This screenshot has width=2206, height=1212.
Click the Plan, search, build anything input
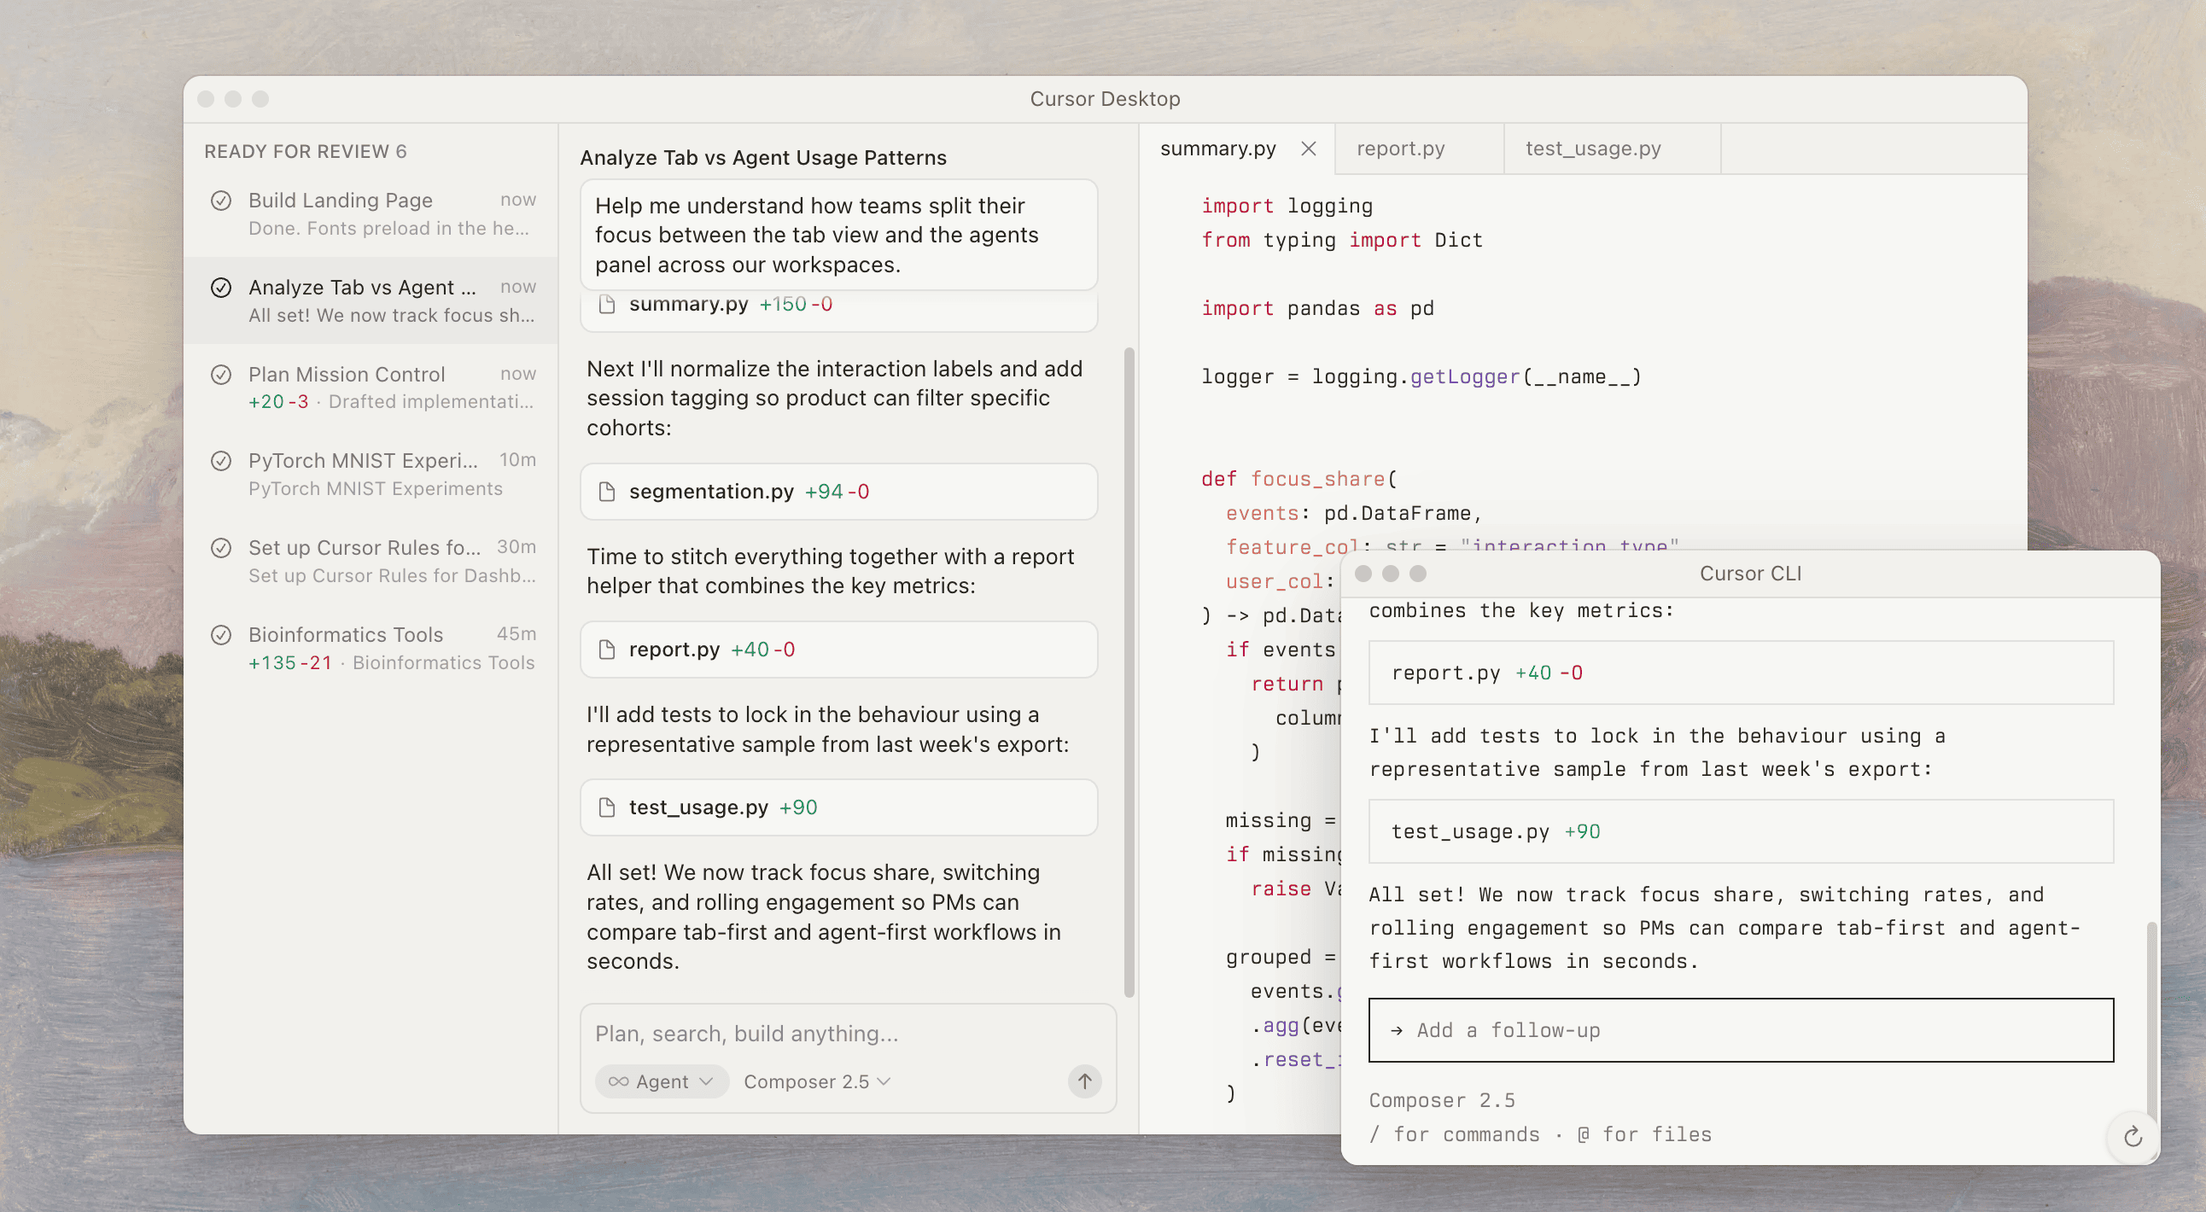point(848,1034)
